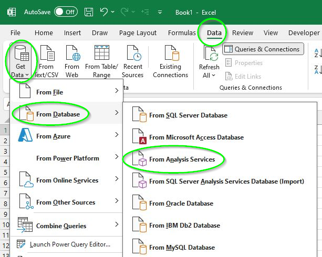Select From MySQL Database
The height and width of the screenshot is (257, 322).
pyautogui.click(x=220, y=247)
